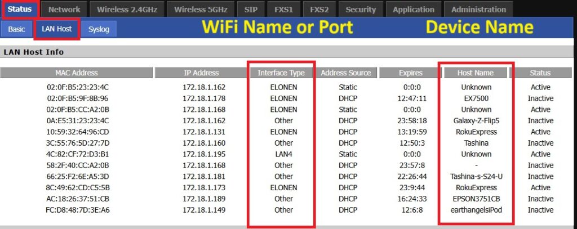The image size is (577, 229).
Task: Go to the Administration tab
Action: (x=478, y=9)
